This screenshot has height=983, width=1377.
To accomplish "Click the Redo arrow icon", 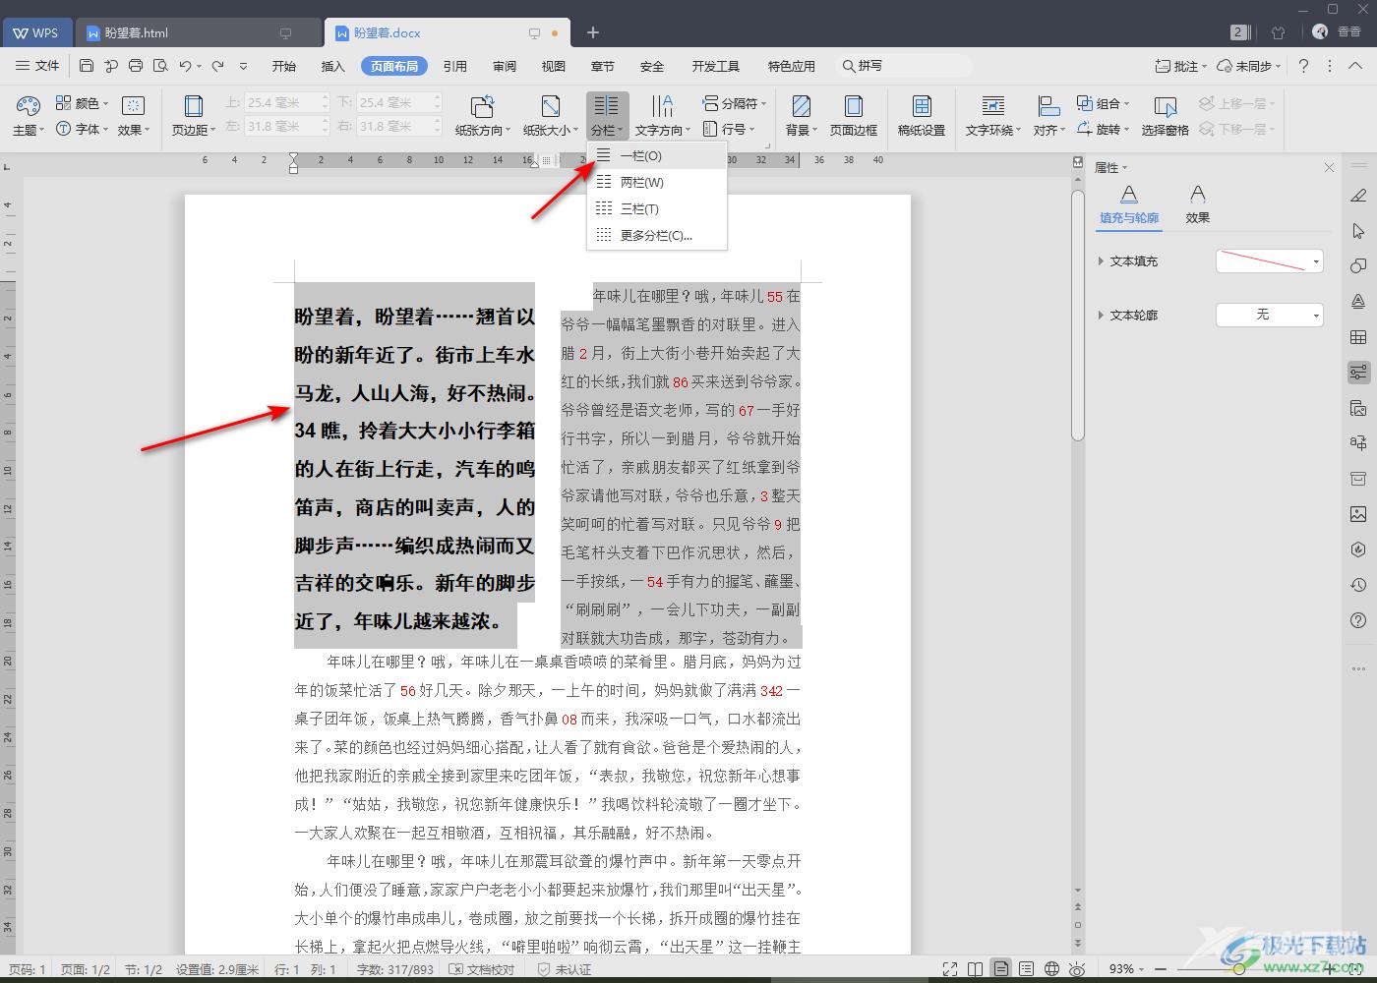I will [218, 66].
